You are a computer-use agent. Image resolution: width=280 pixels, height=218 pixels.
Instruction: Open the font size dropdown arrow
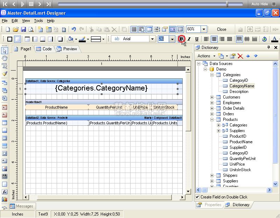(172, 39)
